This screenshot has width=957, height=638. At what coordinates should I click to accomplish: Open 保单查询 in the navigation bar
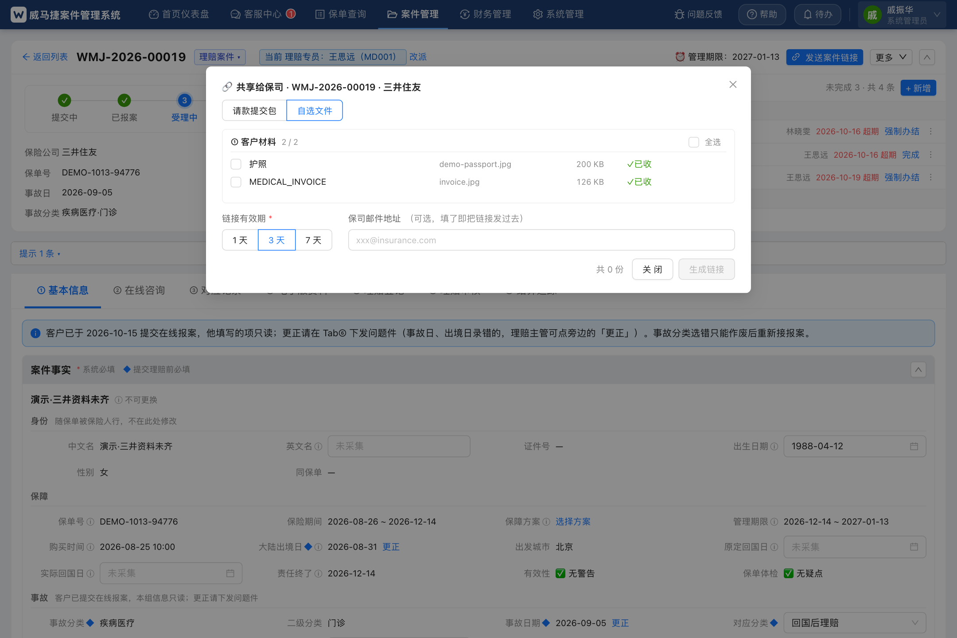tap(341, 14)
